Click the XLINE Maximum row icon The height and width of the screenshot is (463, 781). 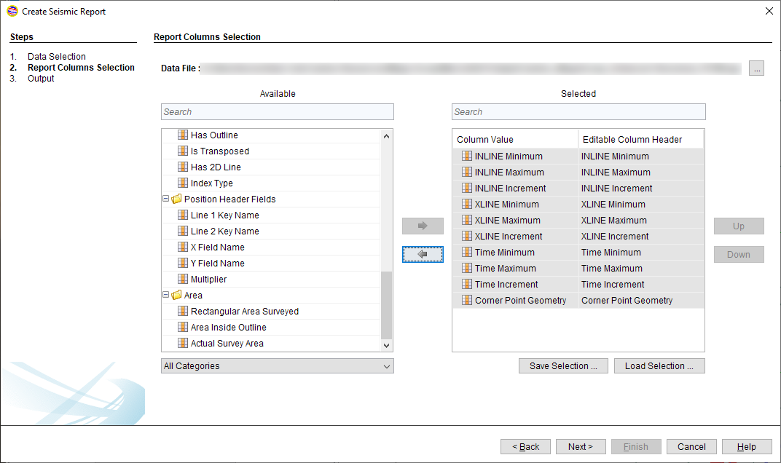[467, 220]
